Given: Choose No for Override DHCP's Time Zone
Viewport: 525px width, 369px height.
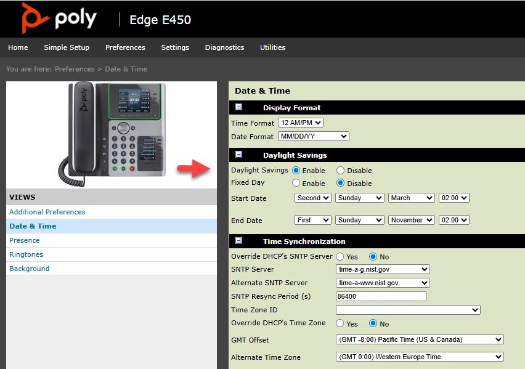Looking at the screenshot, I should coord(373,323).
